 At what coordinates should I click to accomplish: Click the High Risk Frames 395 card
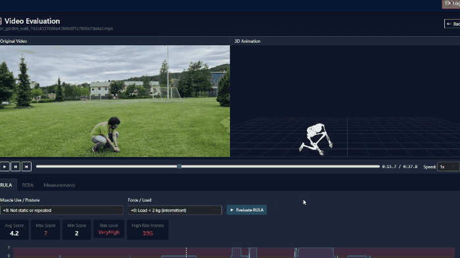pyautogui.click(x=148, y=230)
